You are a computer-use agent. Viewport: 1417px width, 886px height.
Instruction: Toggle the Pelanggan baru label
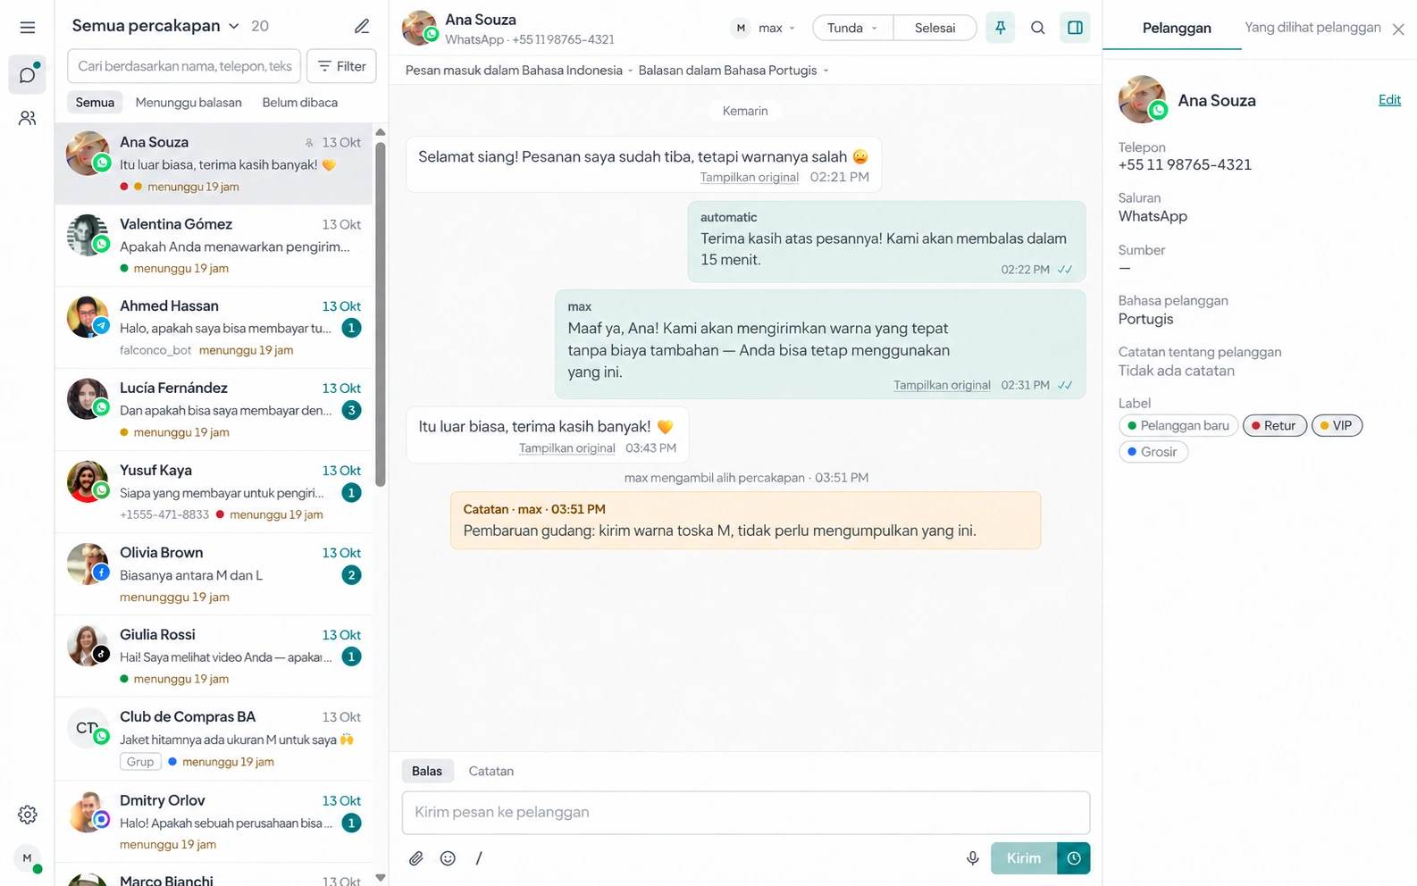(x=1178, y=426)
